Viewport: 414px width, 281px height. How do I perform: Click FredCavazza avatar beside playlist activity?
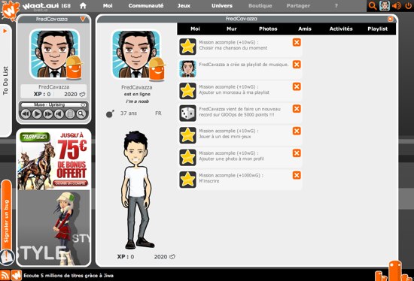click(187, 69)
